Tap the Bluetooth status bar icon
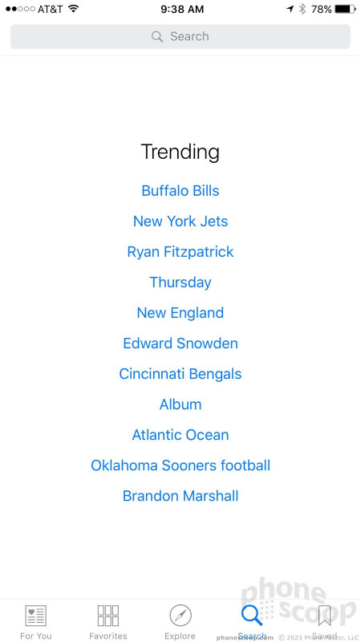 coord(302,9)
